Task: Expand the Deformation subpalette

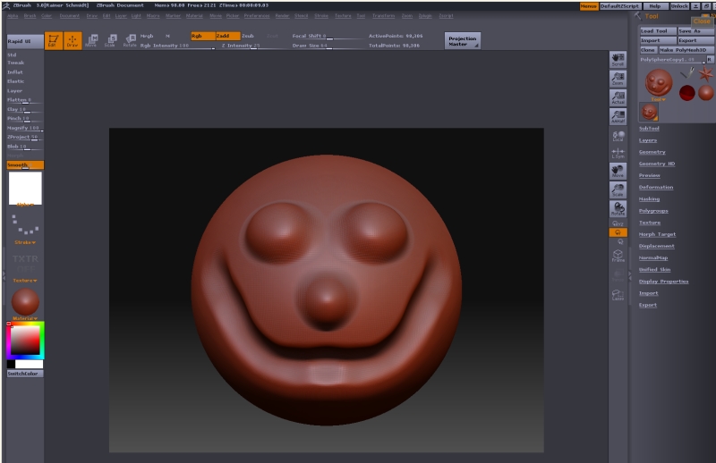Action: pos(656,187)
